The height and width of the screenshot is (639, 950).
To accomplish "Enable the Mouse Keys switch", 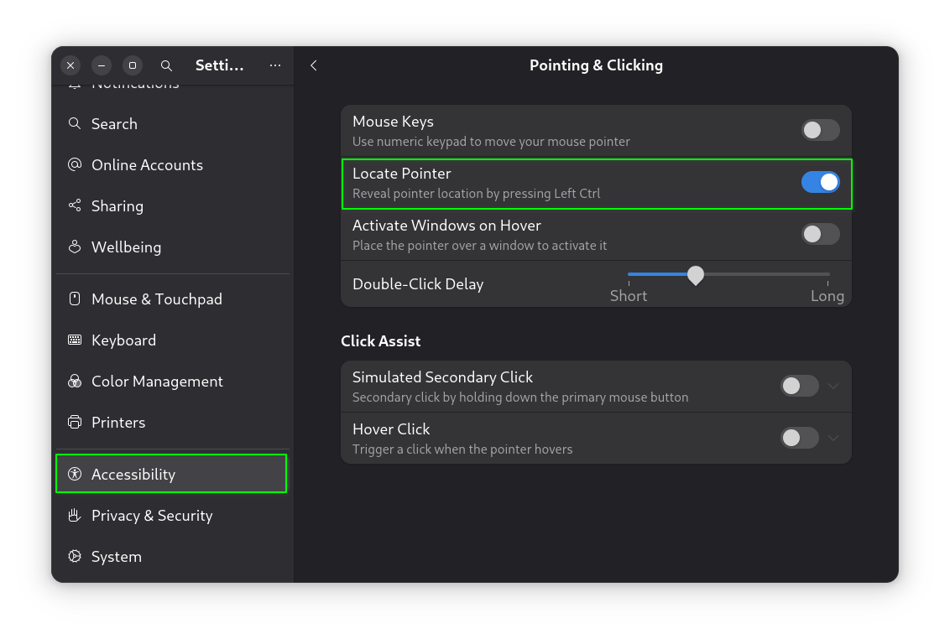I will pyautogui.click(x=820, y=130).
